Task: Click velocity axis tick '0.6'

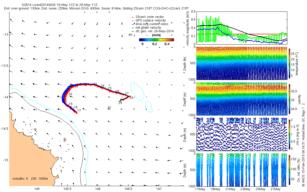Action: 193,20
